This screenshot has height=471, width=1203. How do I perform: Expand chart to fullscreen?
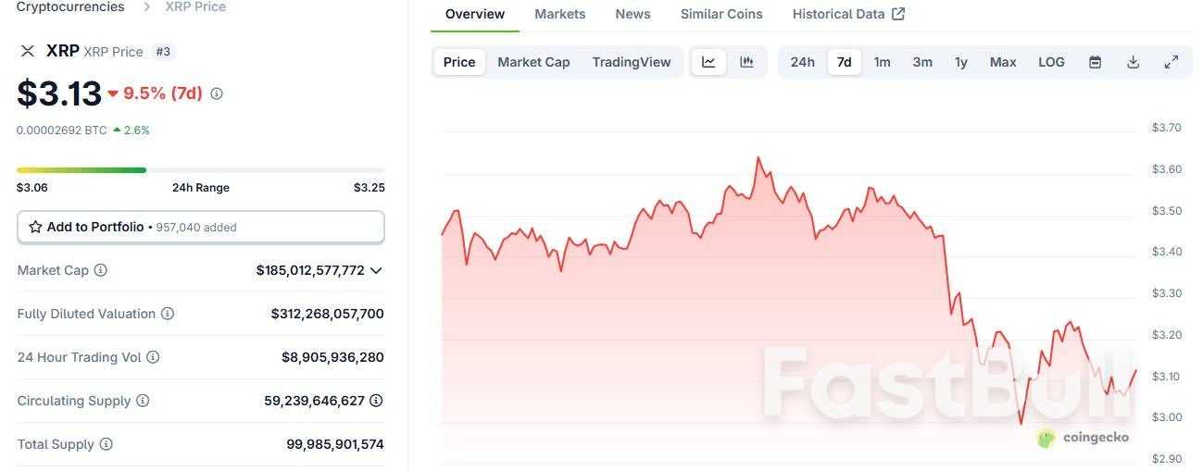click(1171, 62)
